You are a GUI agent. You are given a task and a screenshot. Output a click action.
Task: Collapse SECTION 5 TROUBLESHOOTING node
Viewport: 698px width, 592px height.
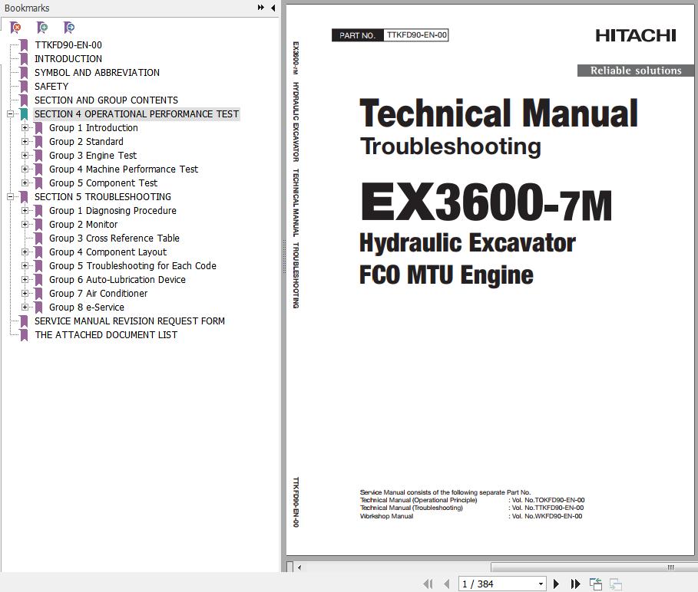10,197
